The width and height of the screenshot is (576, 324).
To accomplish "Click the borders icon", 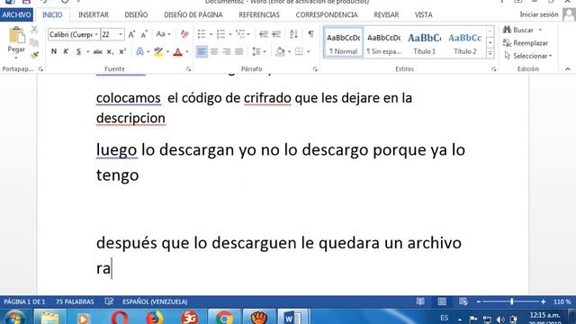I will pos(299,52).
